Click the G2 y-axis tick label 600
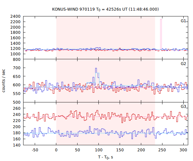 tap(17, 85)
